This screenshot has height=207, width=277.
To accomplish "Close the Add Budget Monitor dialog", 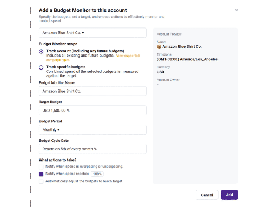I will pos(236,10).
